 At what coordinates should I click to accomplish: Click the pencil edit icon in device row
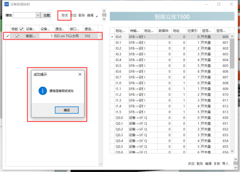coord(8,36)
